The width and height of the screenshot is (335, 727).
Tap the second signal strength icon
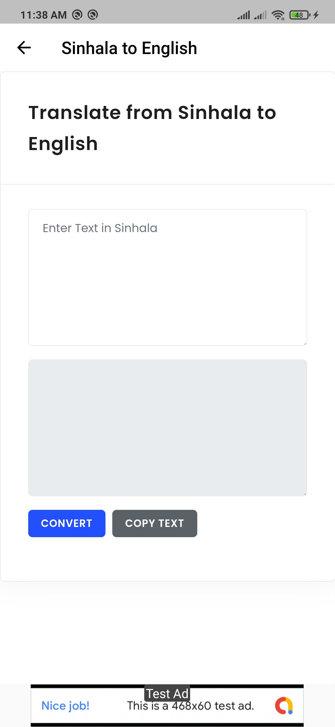pyautogui.click(x=260, y=15)
